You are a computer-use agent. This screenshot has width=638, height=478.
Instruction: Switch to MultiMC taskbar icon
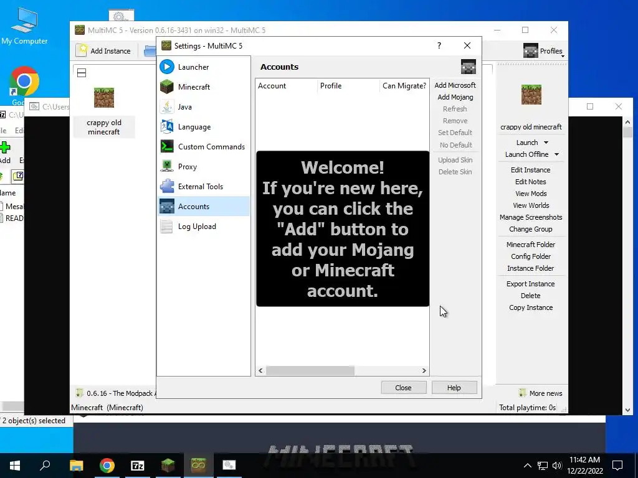(198, 466)
